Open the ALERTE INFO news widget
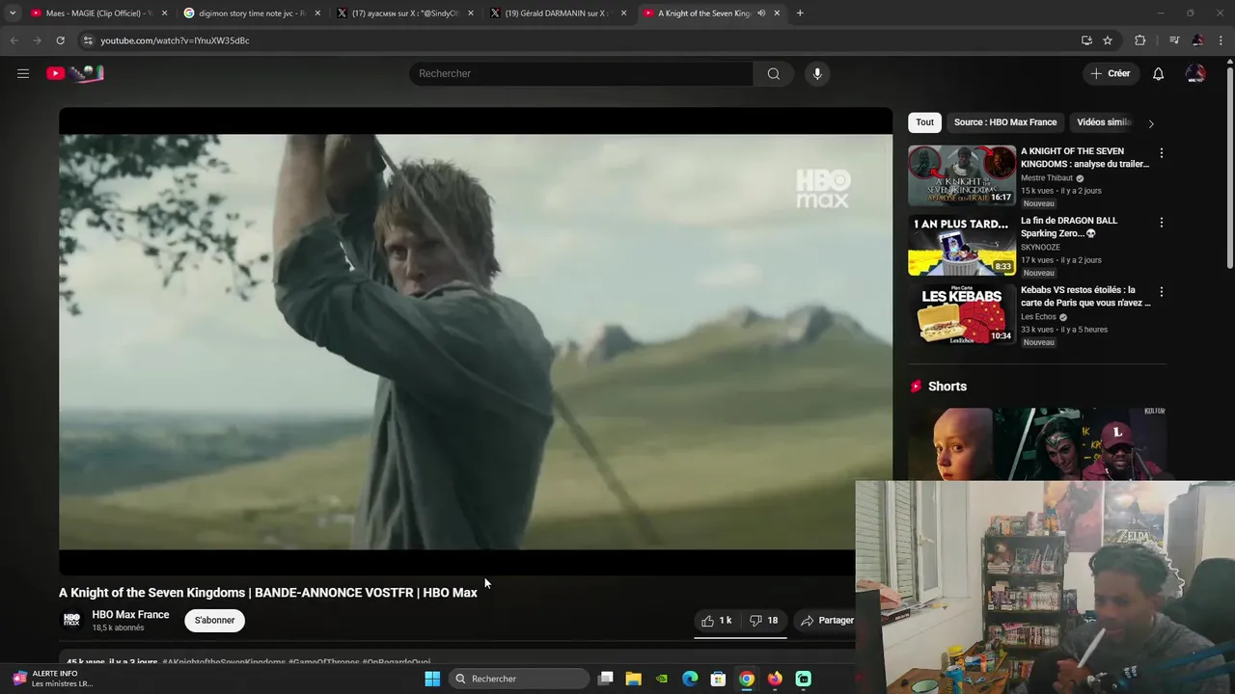Viewport: 1235px width, 694px height. coord(53,679)
